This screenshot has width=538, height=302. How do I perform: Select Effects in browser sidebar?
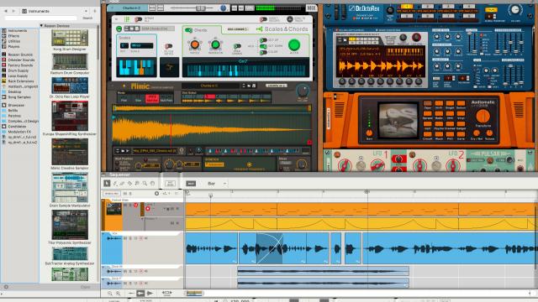point(13,36)
